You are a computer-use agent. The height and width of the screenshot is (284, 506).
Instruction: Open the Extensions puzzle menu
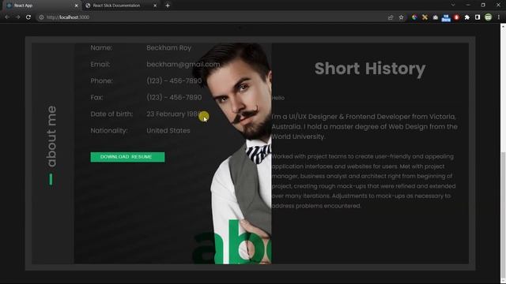(x=467, y=17)
